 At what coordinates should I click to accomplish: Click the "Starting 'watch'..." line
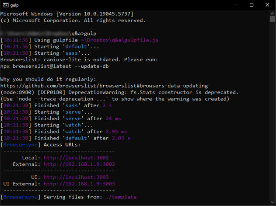(47, 125)
